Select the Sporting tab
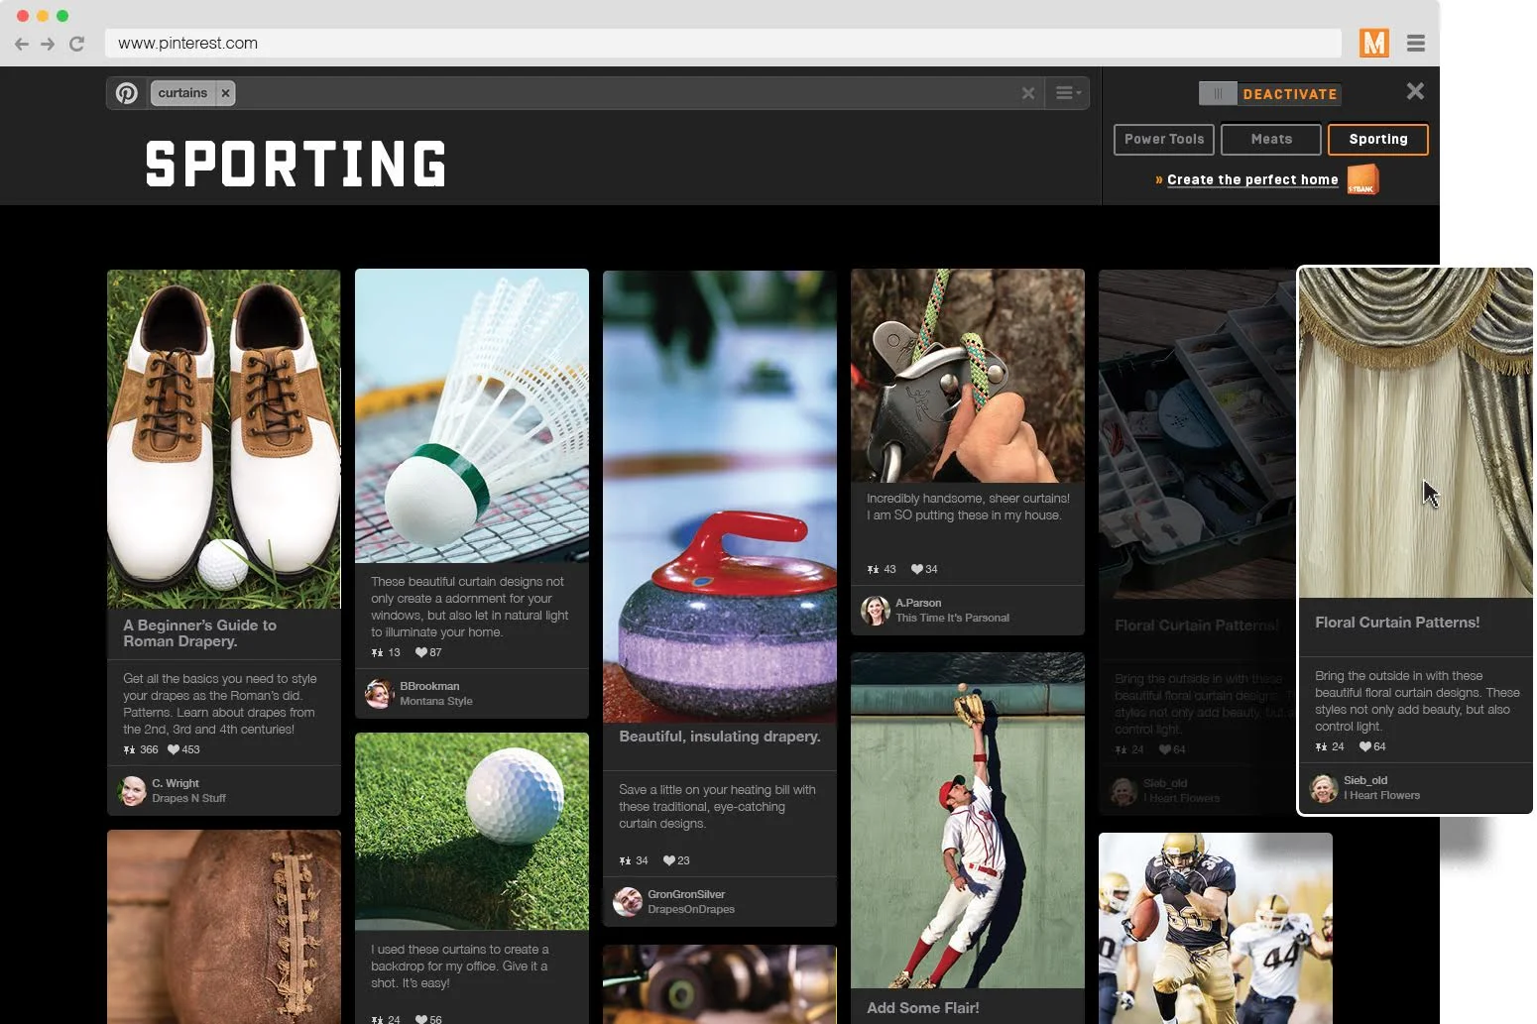Image resolution: width=1537 pixels, height=1024 pixels. click(1378, 140)
